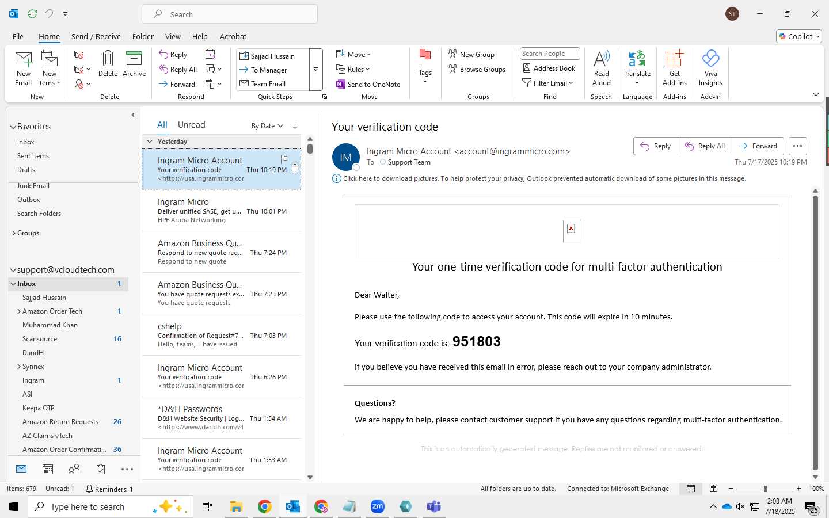
Task: Click the zoom out minus button
Action: click(731, 489)
